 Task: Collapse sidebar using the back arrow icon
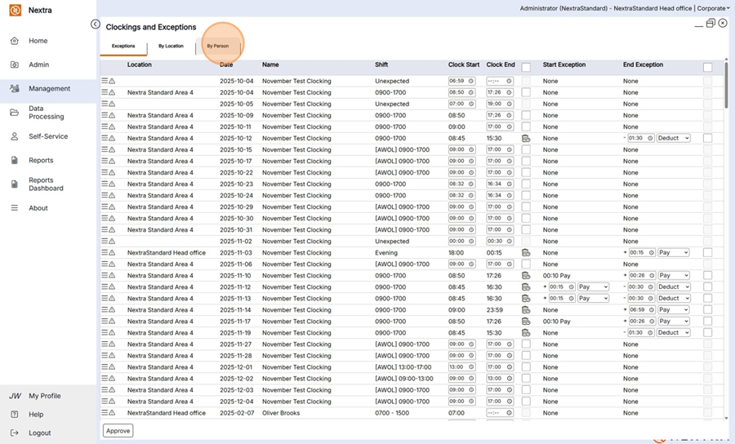[96, 24]
